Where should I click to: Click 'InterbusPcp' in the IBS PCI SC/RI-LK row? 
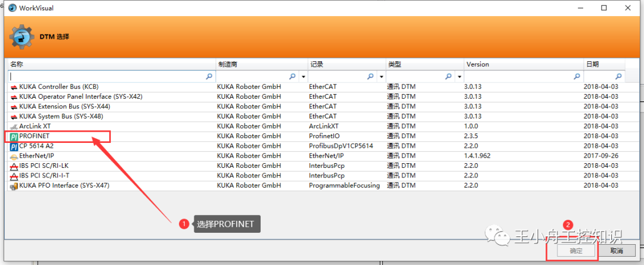coord(327,166)
